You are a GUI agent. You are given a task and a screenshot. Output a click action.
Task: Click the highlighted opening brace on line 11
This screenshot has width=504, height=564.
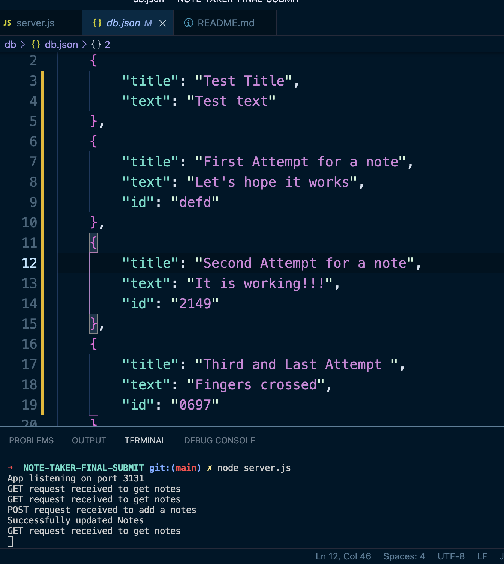(x=93, y=243)
